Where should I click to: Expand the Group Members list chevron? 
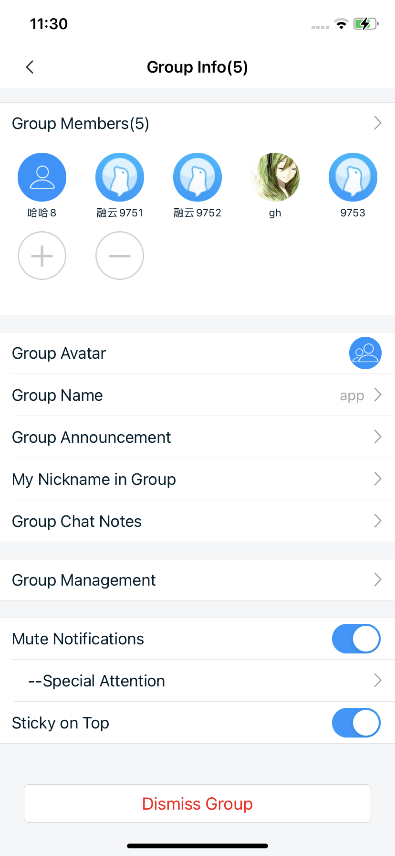pyautogui.click(x=378, y=123)
